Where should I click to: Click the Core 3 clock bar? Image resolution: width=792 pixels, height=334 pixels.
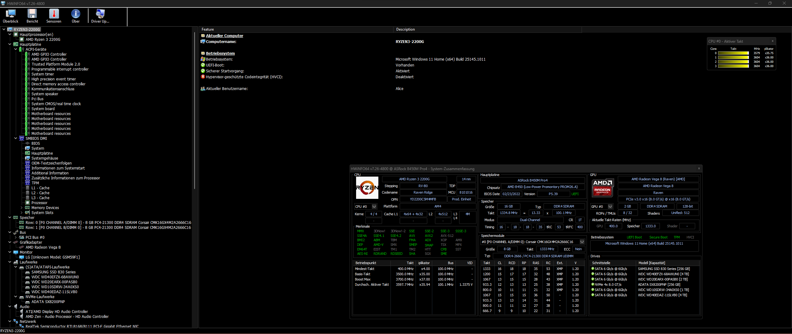click(x=733, y=66)
